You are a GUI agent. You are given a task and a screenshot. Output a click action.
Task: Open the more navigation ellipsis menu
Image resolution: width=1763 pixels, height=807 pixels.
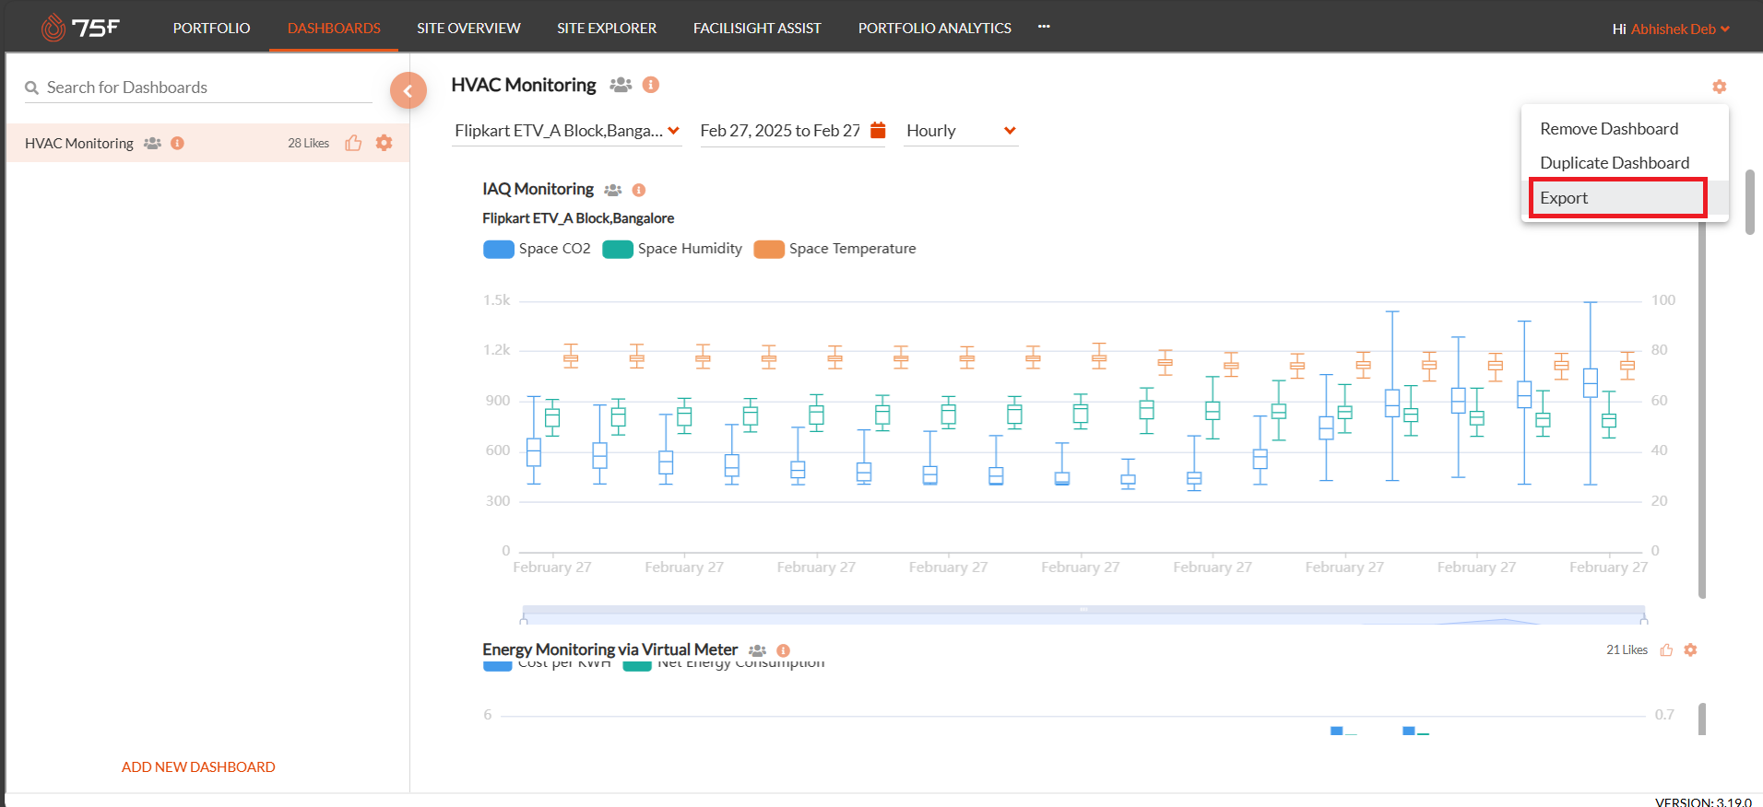[1044, 27]
